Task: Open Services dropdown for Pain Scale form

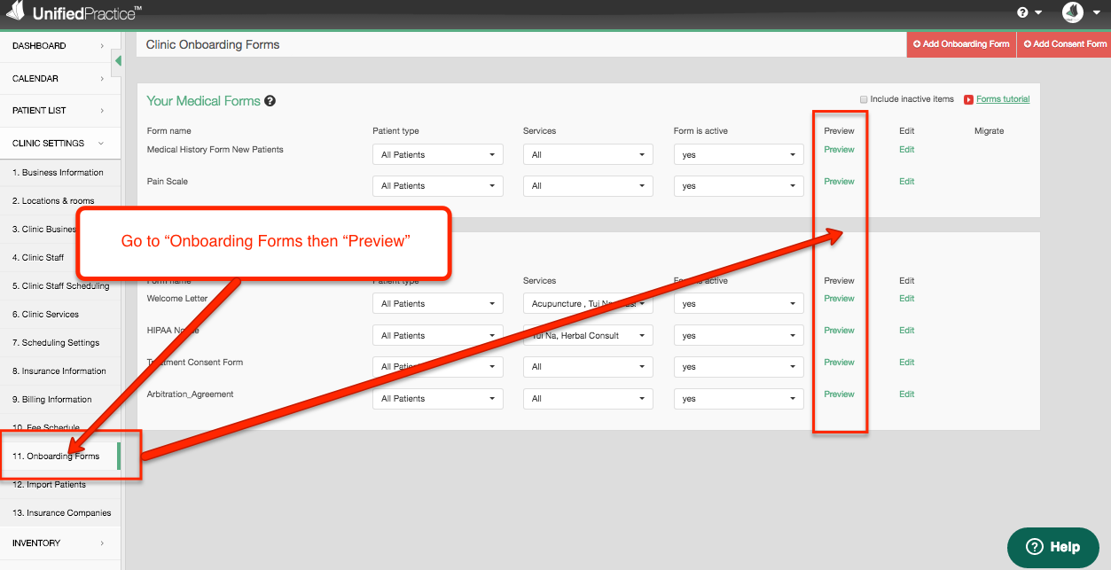Action: coord(588,186)
